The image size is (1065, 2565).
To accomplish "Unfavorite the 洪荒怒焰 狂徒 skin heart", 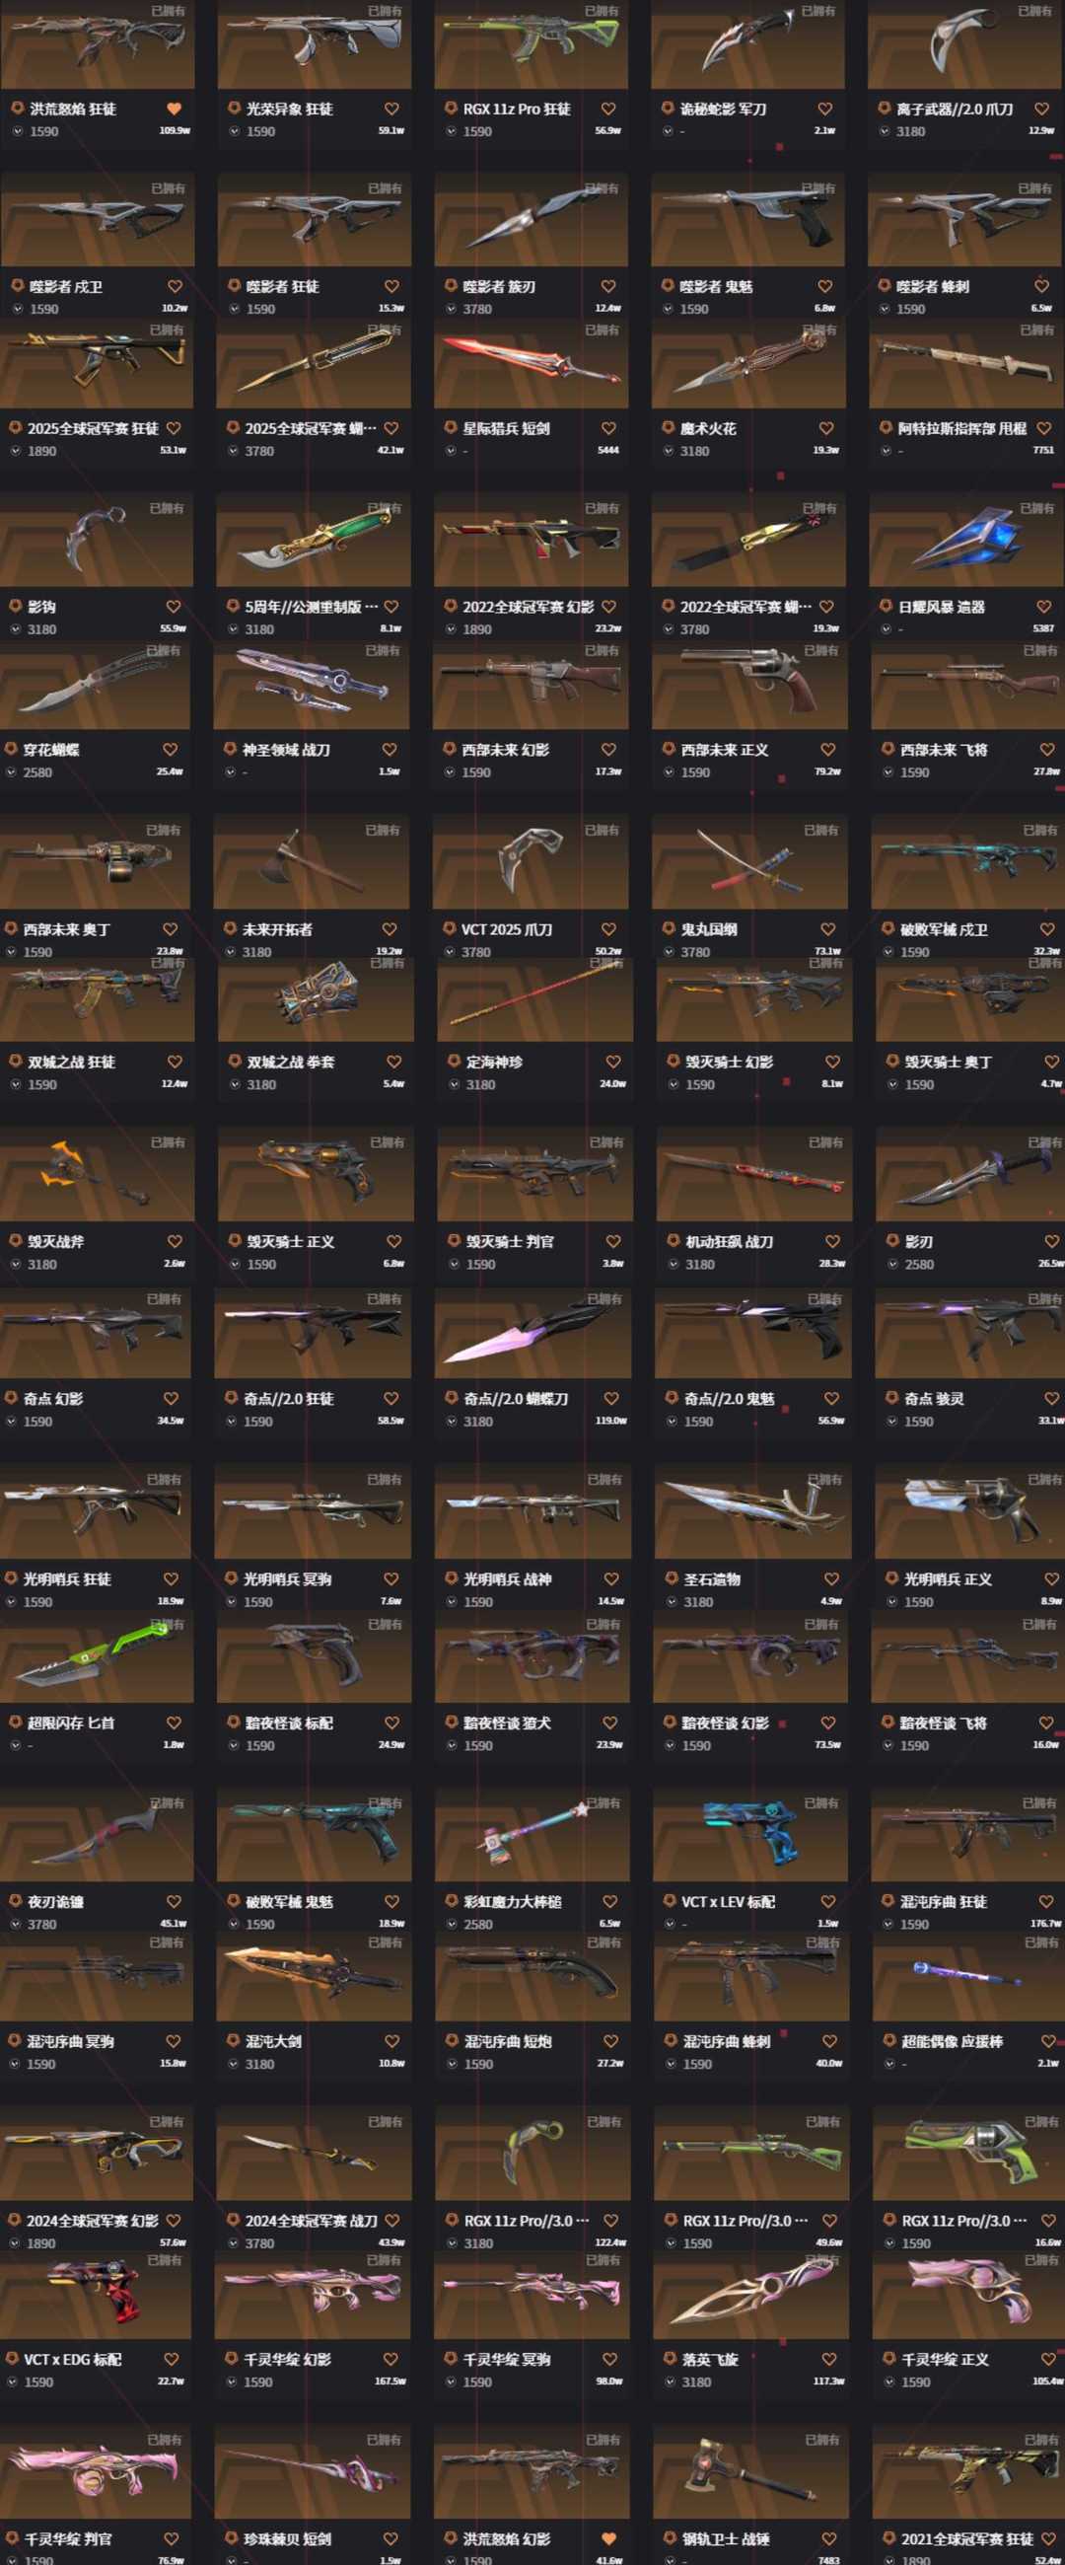I will pyautogui.click(x=175, y=109).
